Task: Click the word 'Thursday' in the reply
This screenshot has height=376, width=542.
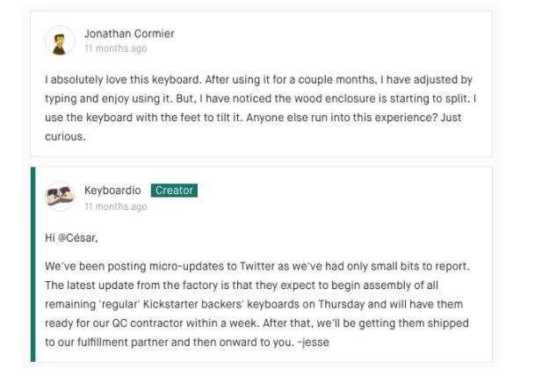Action: pos(341,304)
